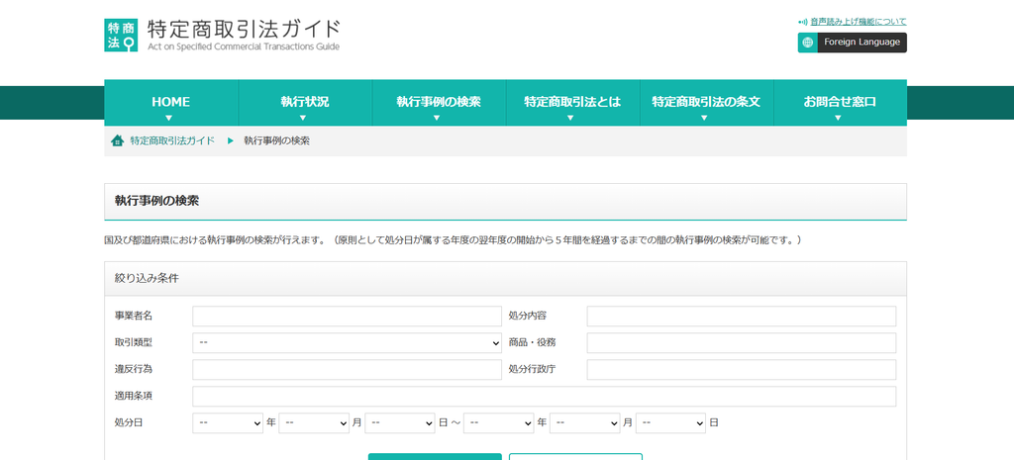Click the 特定商取引法ガイド breadcrumb link

pos(172,140)
